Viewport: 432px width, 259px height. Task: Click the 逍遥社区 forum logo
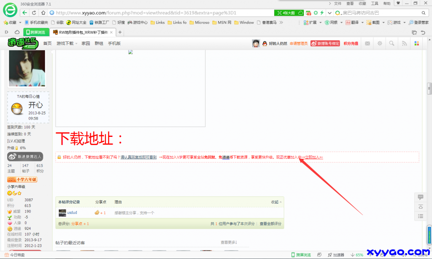point(22,42)
